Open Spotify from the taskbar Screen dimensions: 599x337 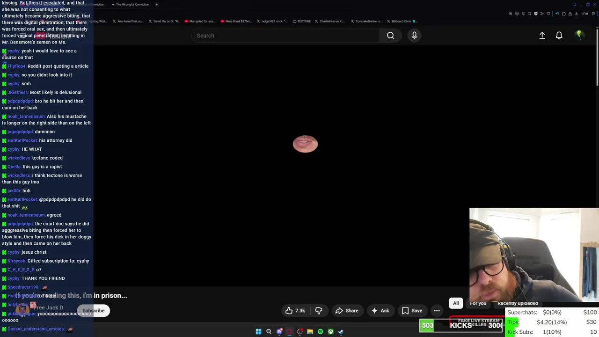(320, 331)
